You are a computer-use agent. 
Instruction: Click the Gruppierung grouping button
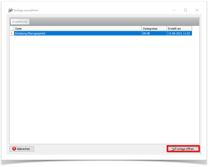(20, 22)
